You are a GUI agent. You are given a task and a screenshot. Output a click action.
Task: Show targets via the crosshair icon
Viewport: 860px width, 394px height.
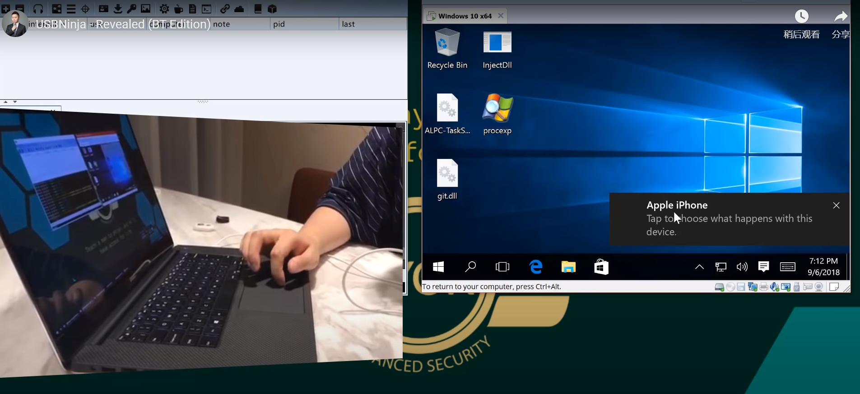(x=85, y=9)
